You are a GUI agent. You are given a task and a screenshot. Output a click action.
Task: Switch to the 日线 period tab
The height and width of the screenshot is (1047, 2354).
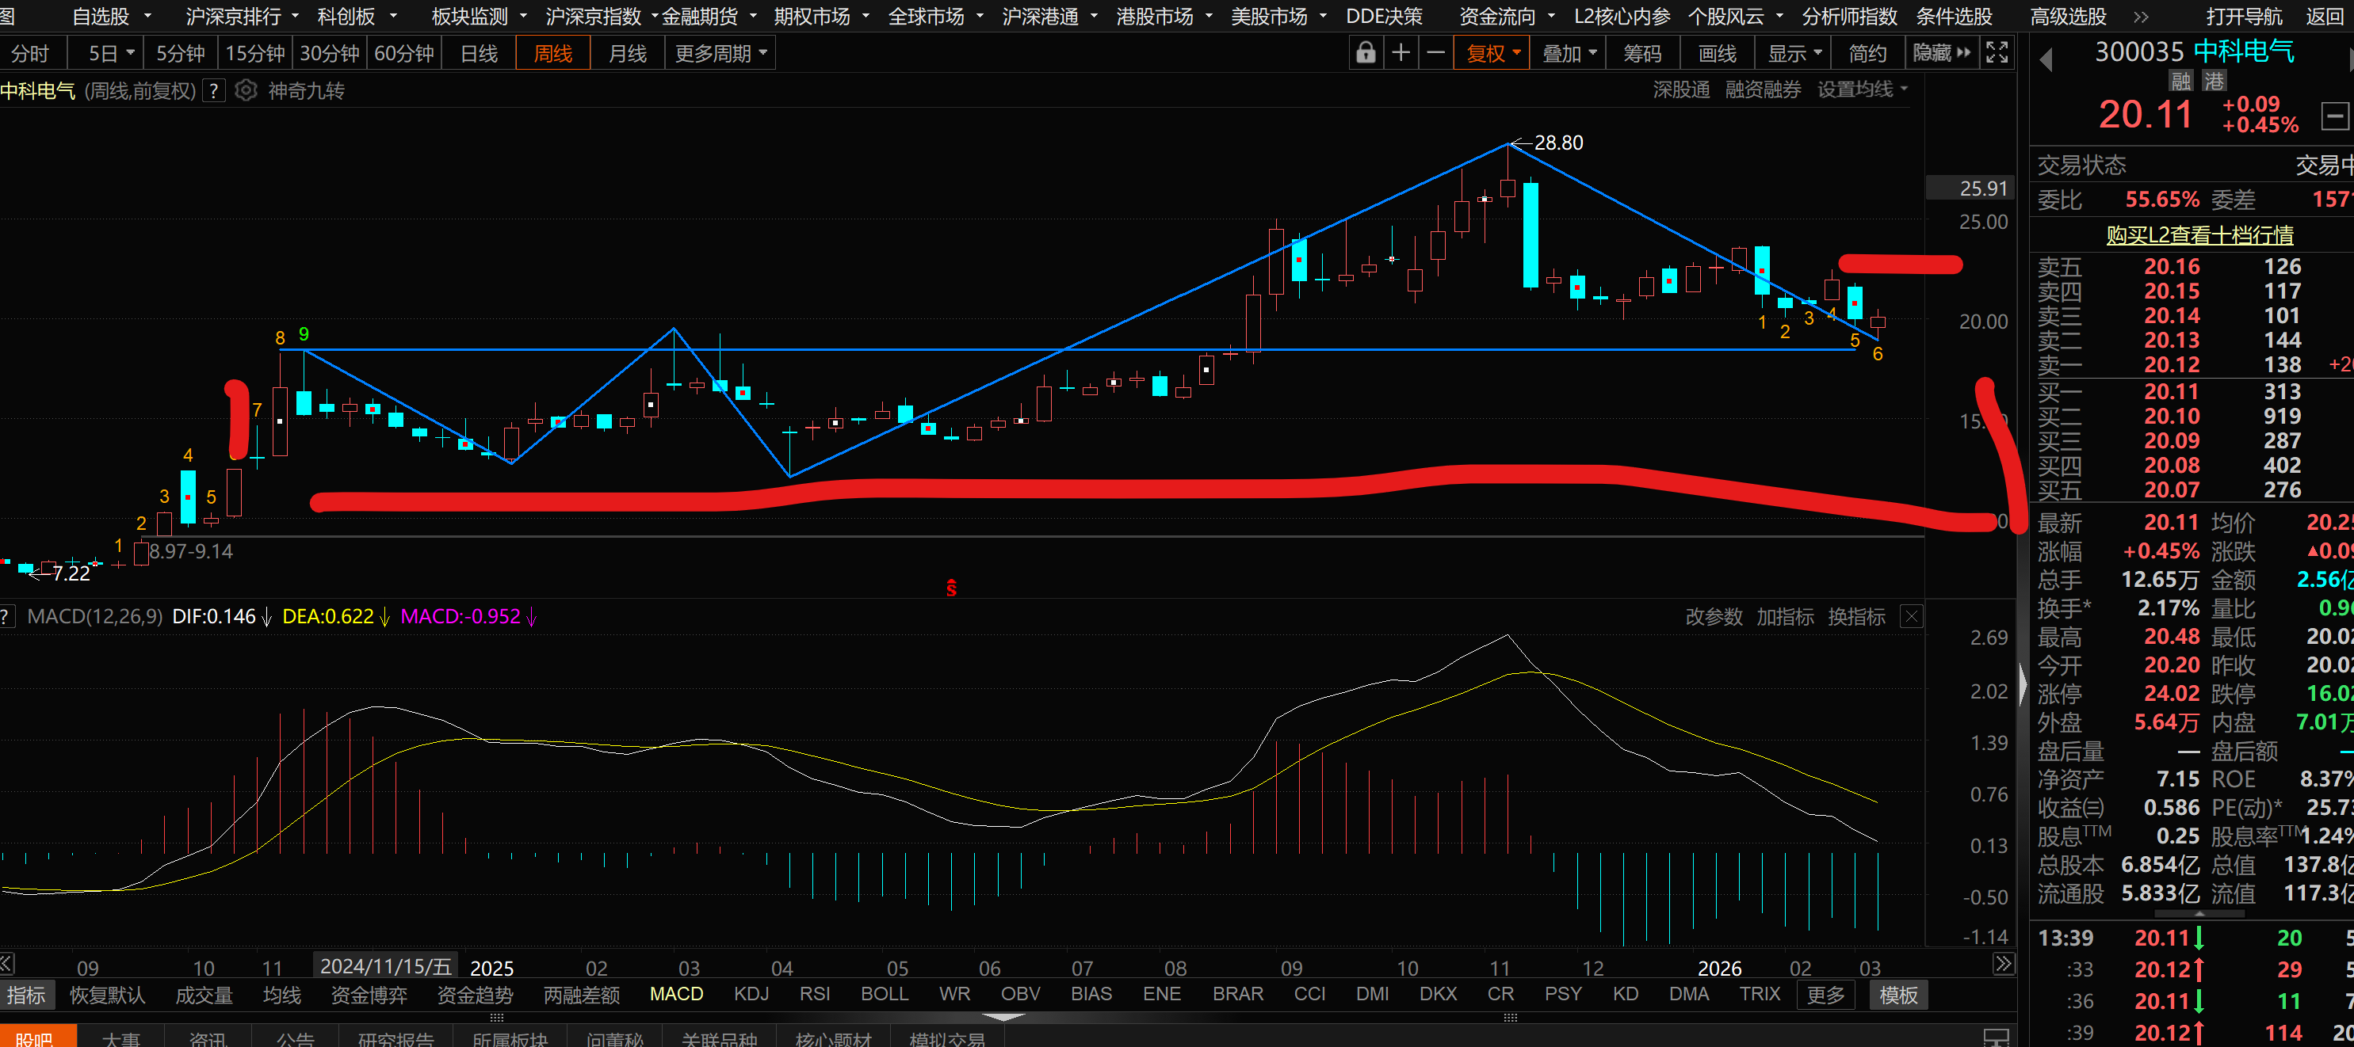(479, 53)
